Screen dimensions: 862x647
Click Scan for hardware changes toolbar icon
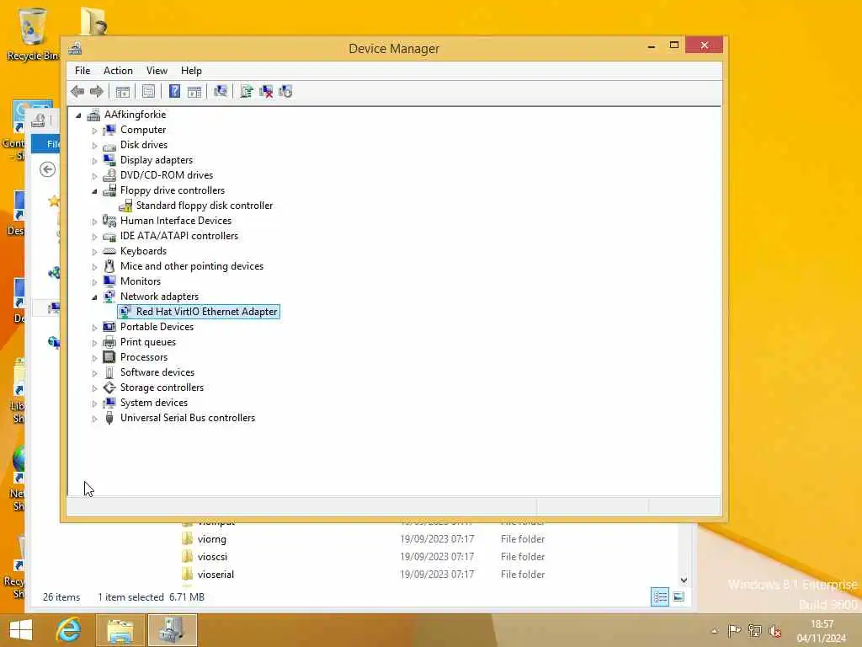[221, 91]
